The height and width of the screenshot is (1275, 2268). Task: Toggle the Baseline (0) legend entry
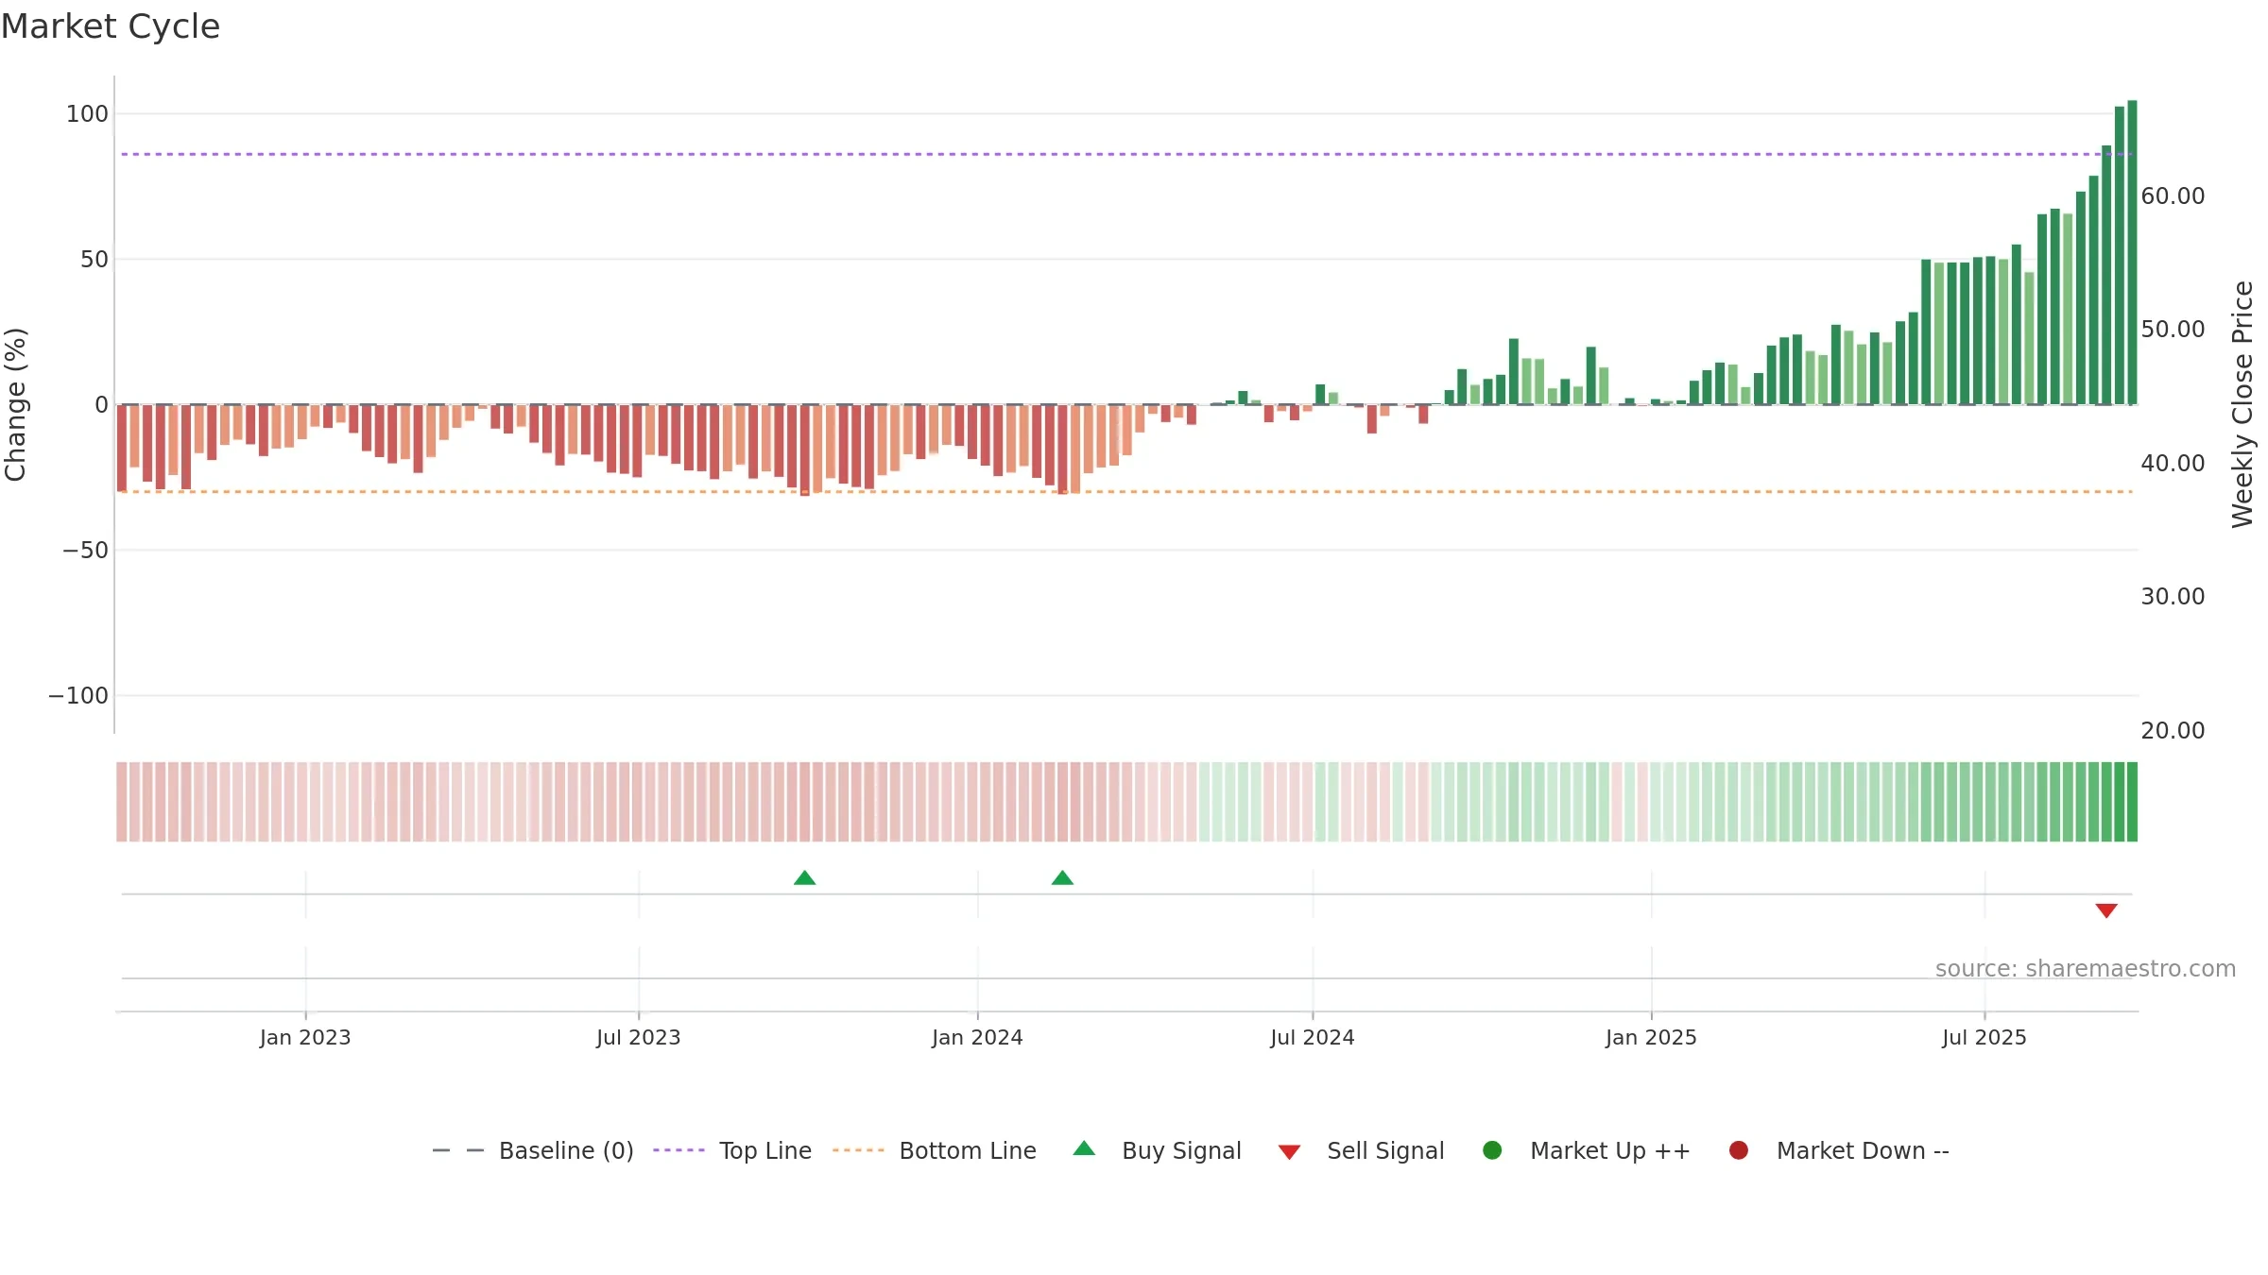point(532,1150)
